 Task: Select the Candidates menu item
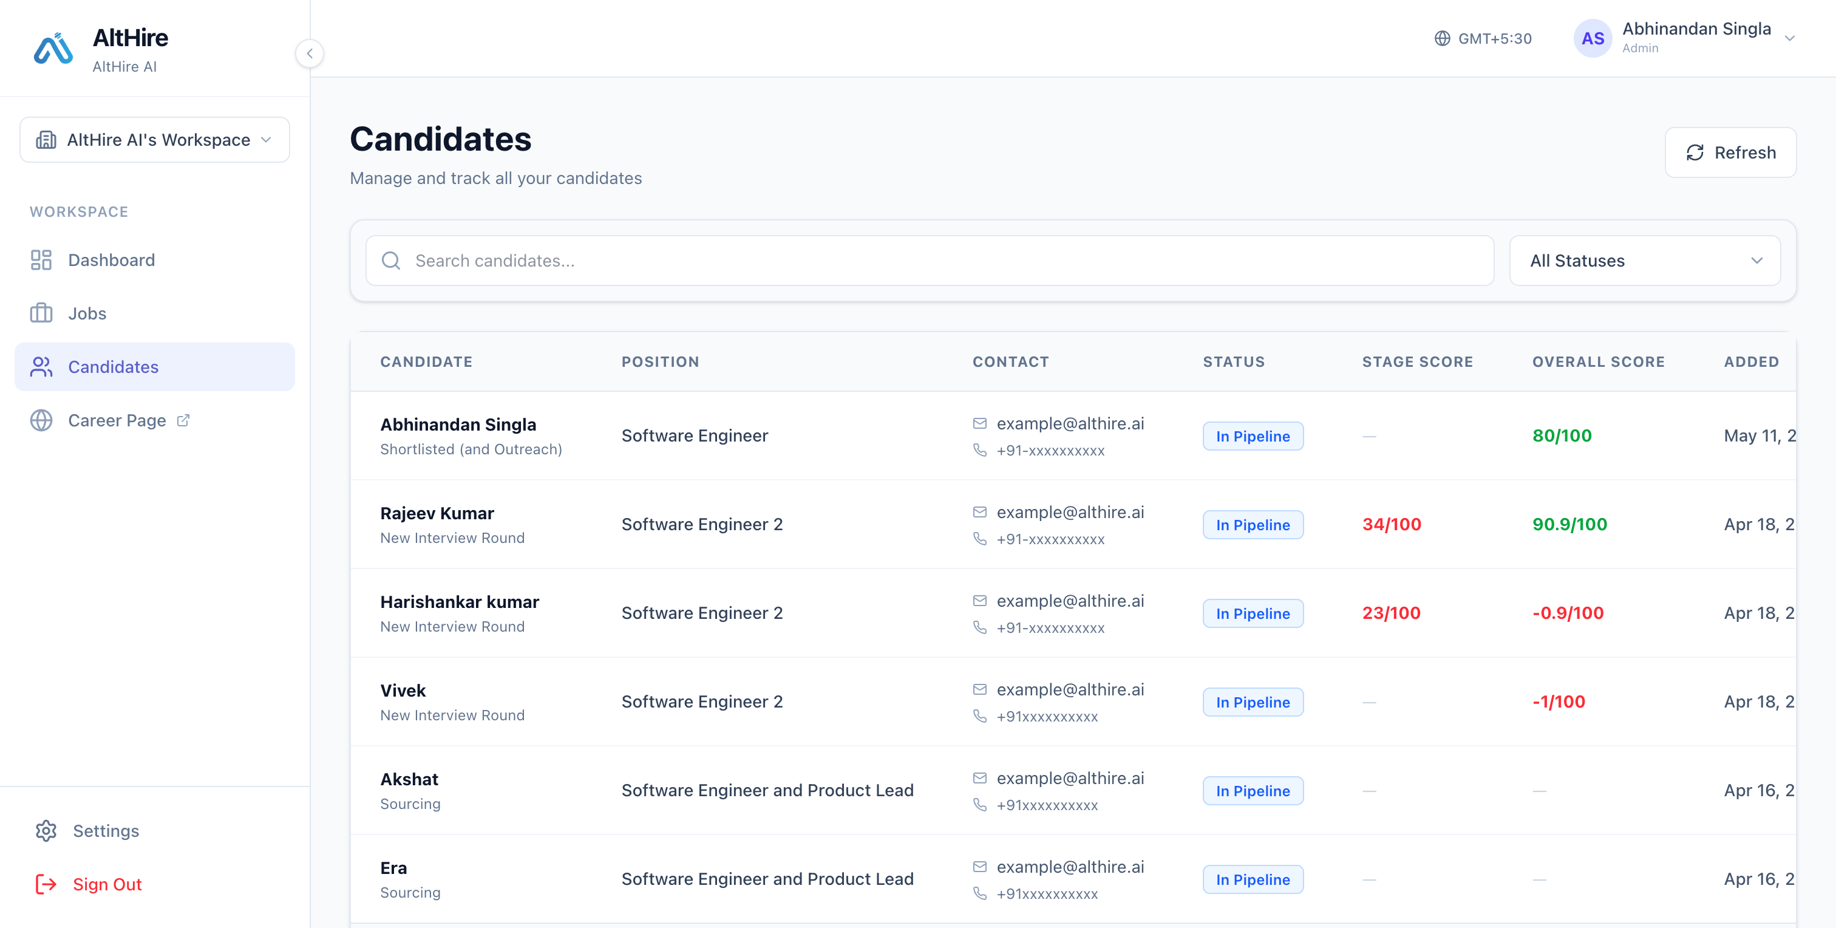155,367
